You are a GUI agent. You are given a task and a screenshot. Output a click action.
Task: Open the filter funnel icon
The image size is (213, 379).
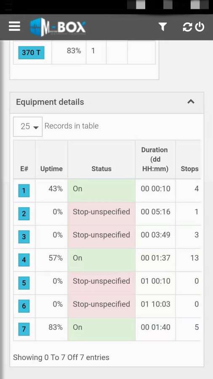tap(163, 27)
